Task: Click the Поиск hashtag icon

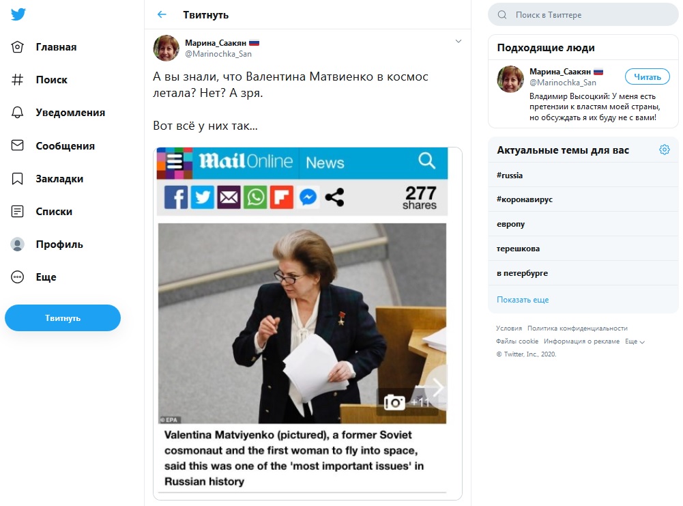Action: pos(18,80)
